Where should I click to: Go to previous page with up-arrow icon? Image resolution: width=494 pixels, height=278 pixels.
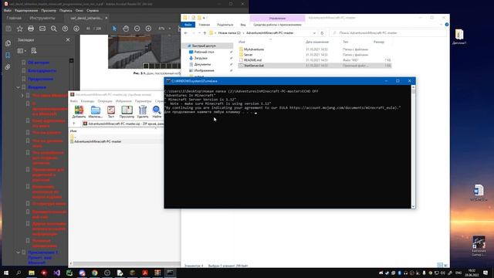click(65, 29)
